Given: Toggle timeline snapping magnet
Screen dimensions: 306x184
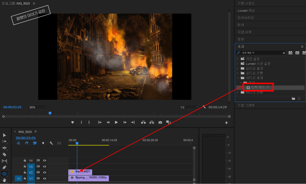Looking at the screenshot, I should tap(27, 143).
